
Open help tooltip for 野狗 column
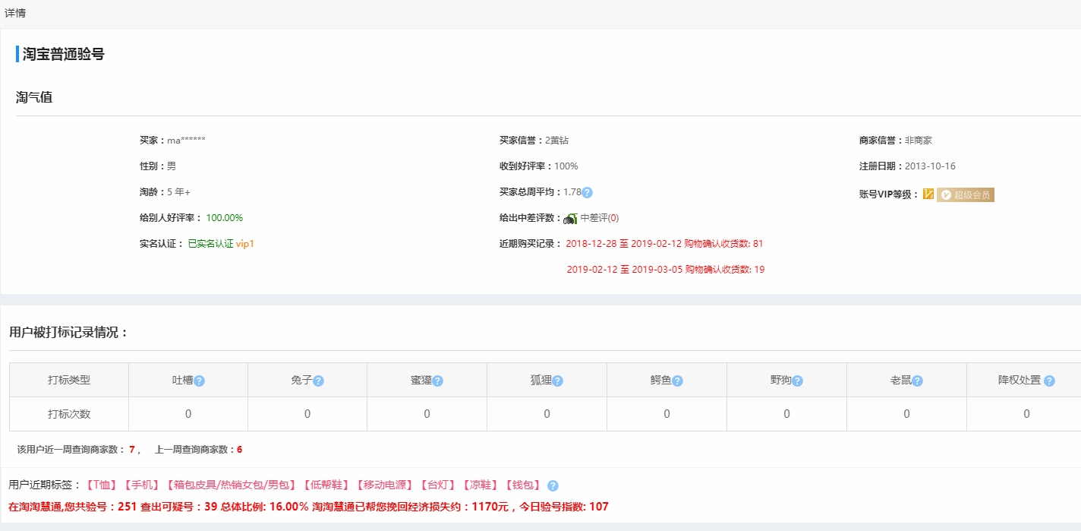pos(798,381)
